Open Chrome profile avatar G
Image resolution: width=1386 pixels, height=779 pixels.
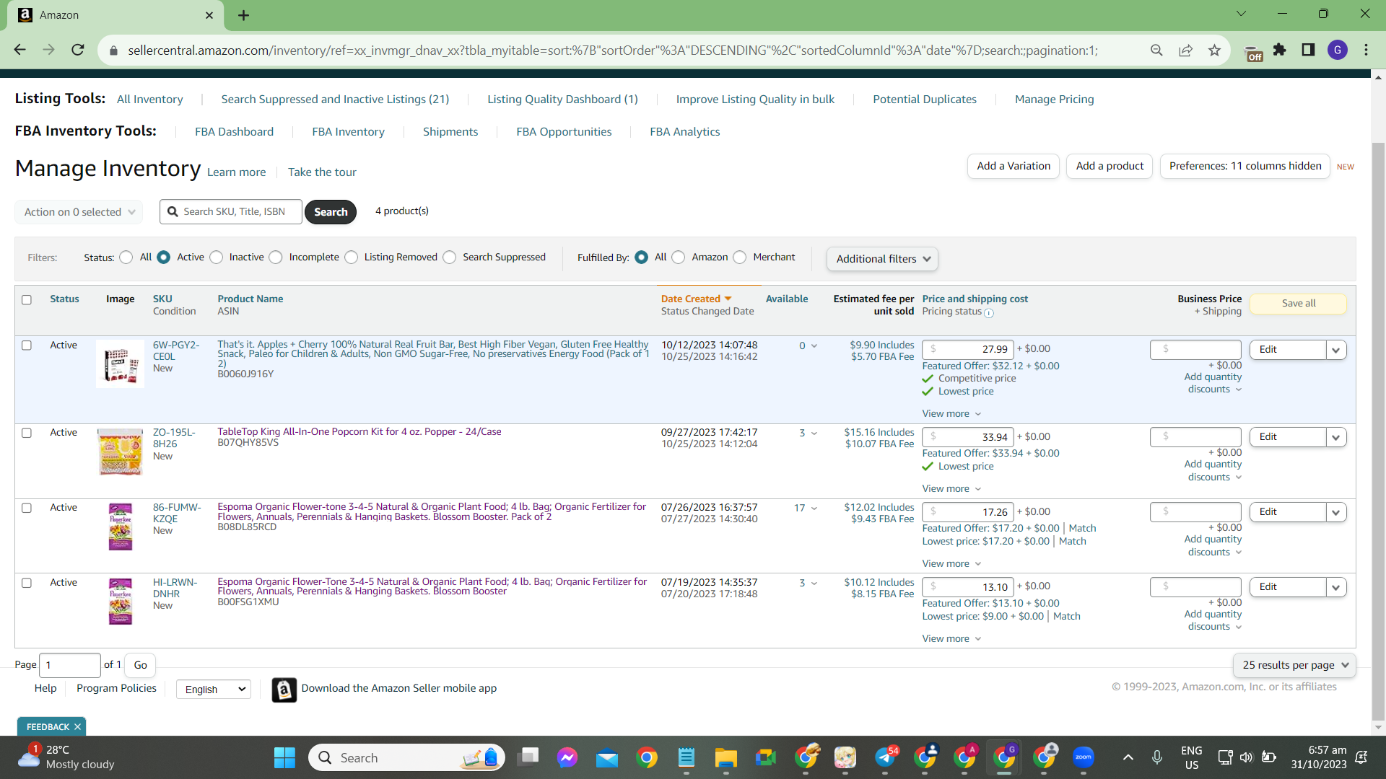coord(1338,50)
